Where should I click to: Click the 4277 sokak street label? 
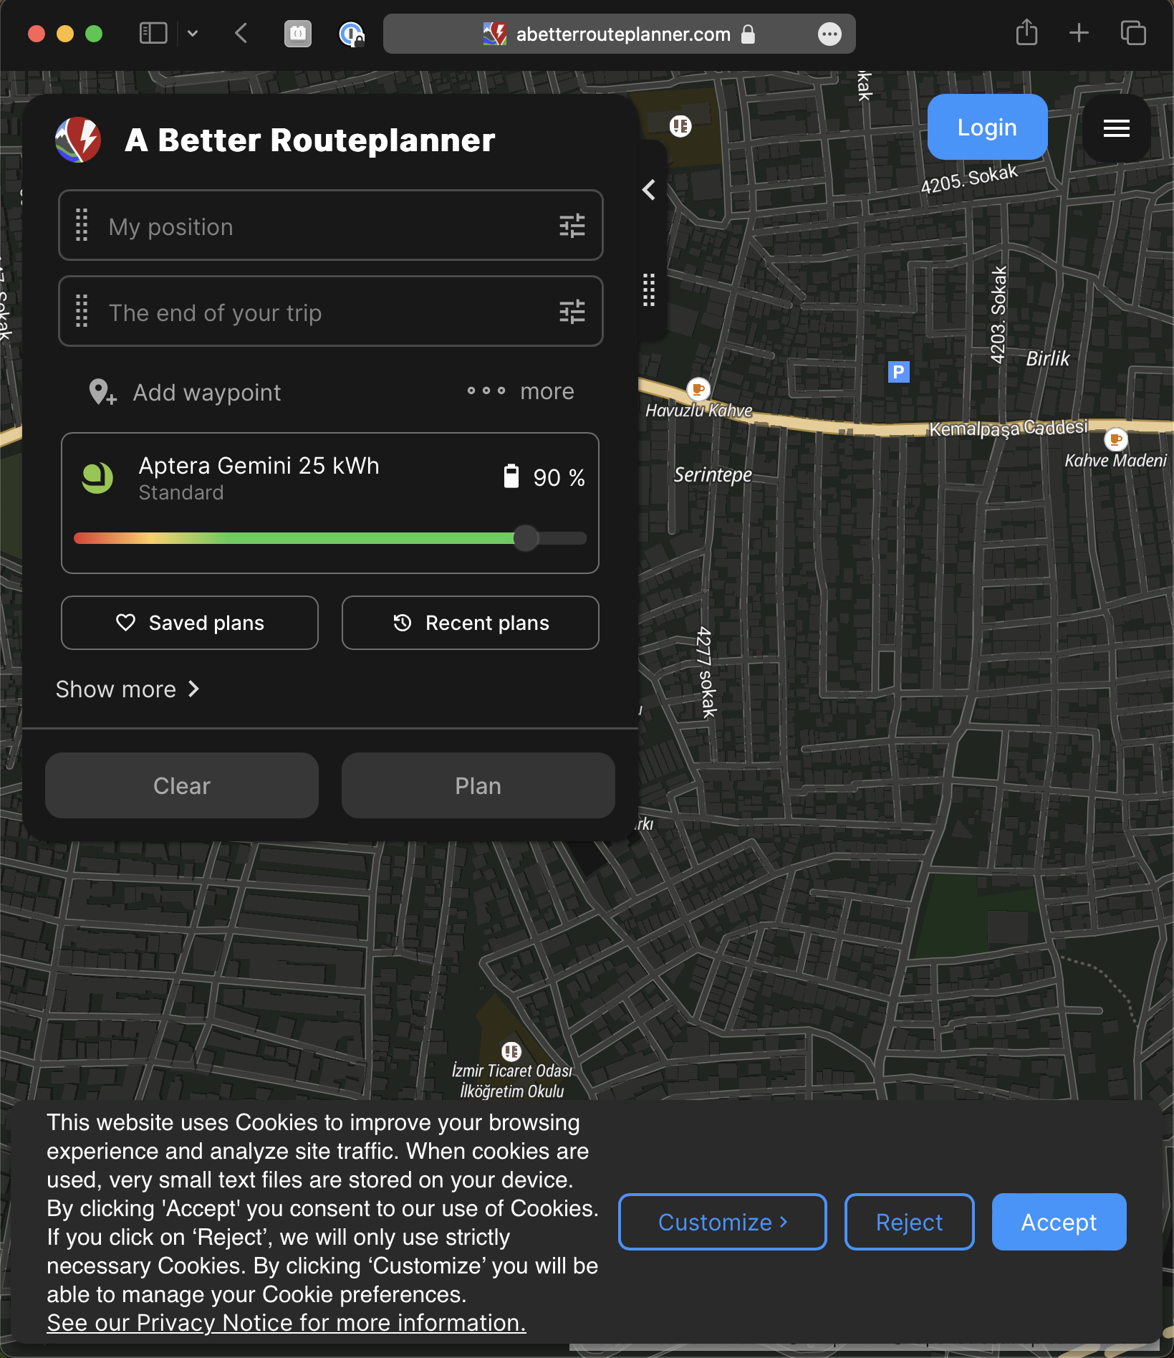(706, 672)
